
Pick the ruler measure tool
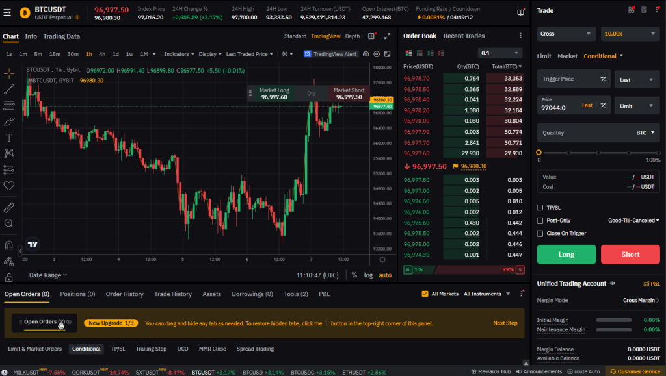(9, 208)
